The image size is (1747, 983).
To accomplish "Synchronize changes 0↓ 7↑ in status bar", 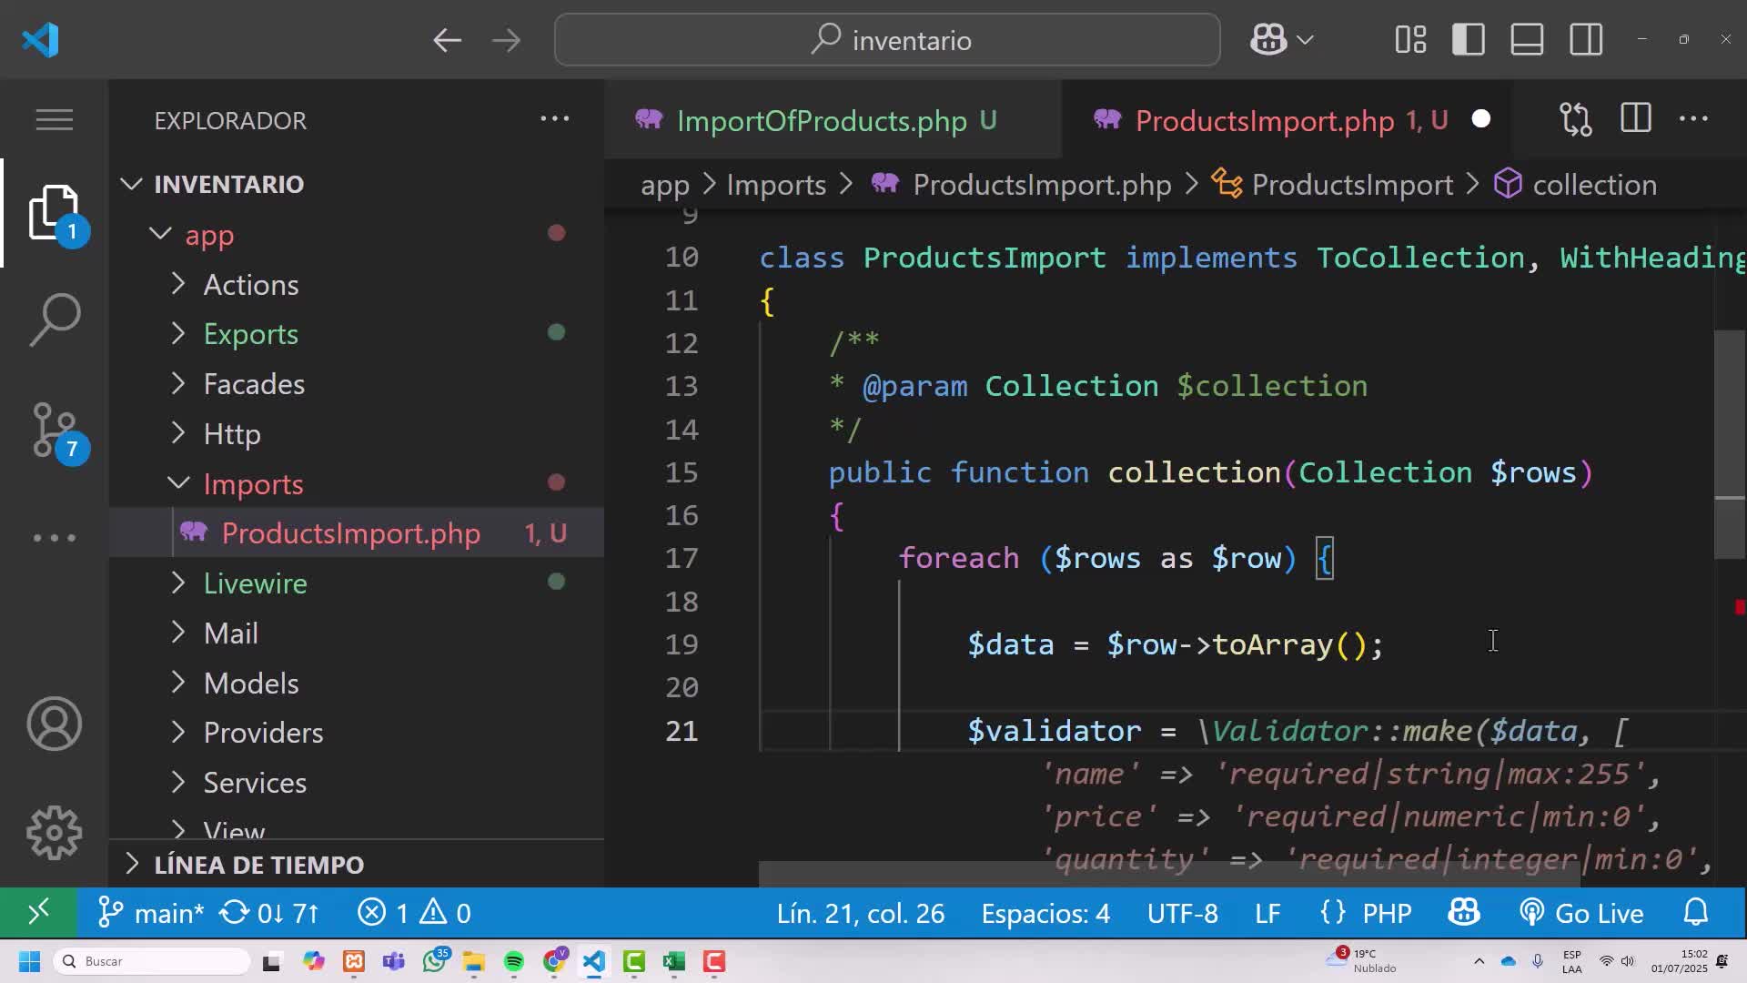I will click(270, 913).
